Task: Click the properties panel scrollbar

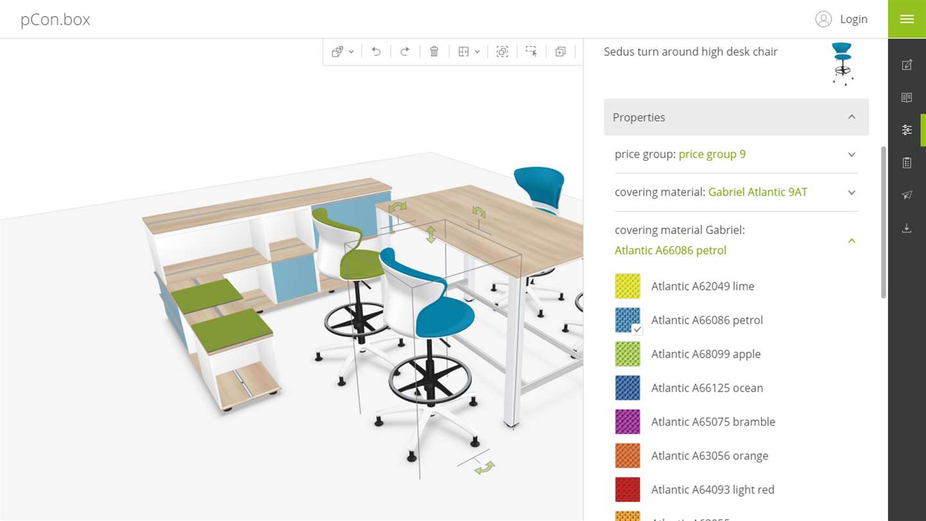Action: coord(883,222)
